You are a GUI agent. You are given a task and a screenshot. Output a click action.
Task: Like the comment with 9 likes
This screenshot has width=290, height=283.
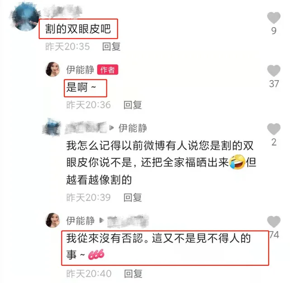pyautogui.click(x=274, y=18)
